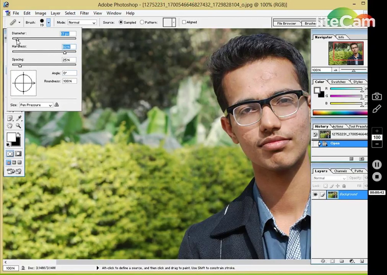Select the Pattern source radio button
The height and width of the screenshot is (275, 387).
click(142, 22)
